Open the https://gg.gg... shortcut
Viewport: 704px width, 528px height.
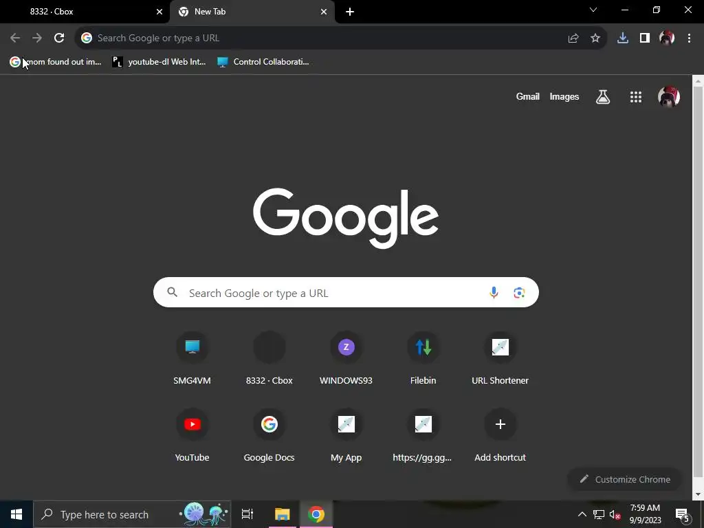pyautogui.click(x=423, y=437)
